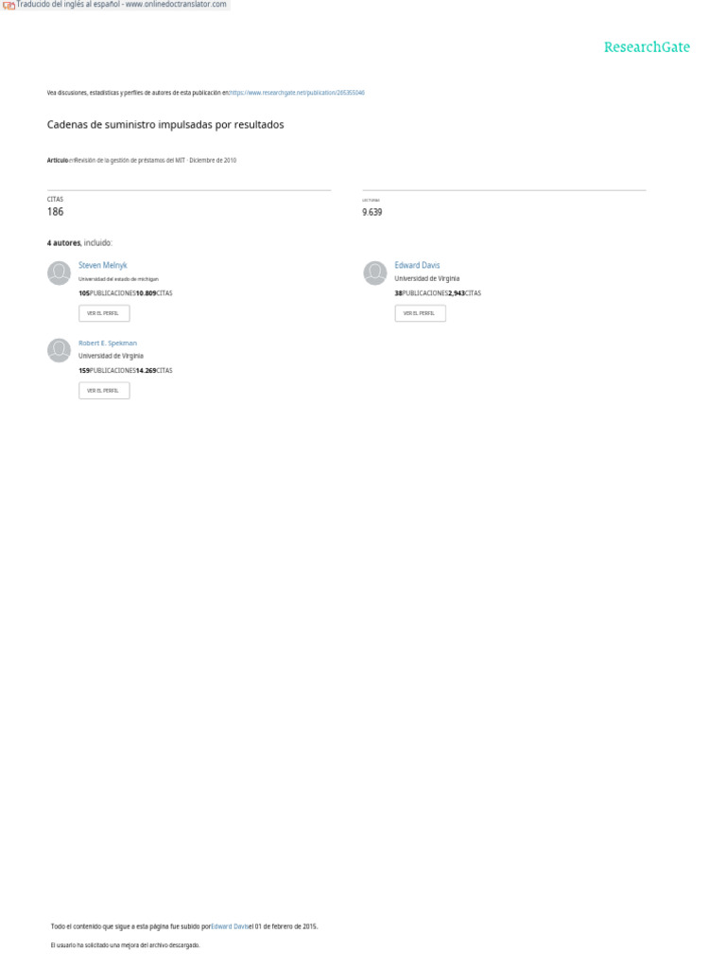
Task: Open Robert E. Spekman author name link
Action: point(108,343)
